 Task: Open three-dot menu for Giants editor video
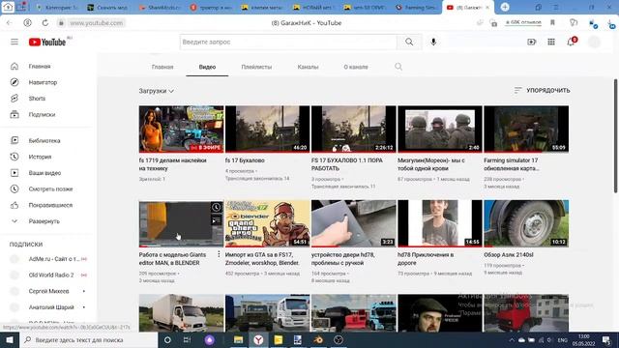tap(219, 255)
